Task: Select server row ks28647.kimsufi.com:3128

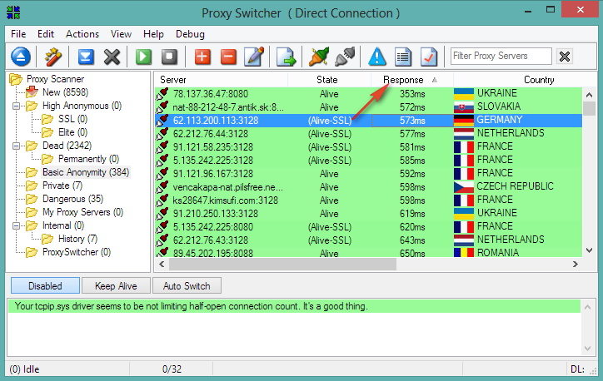Action: (368, 200)
